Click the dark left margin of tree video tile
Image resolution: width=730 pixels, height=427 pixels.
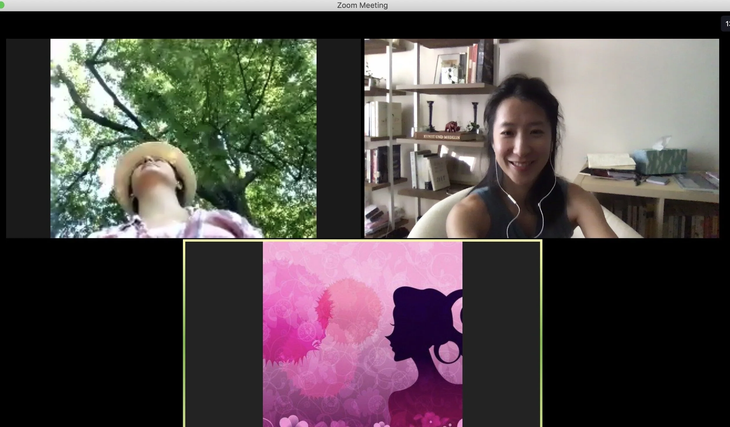pos(28,138)
